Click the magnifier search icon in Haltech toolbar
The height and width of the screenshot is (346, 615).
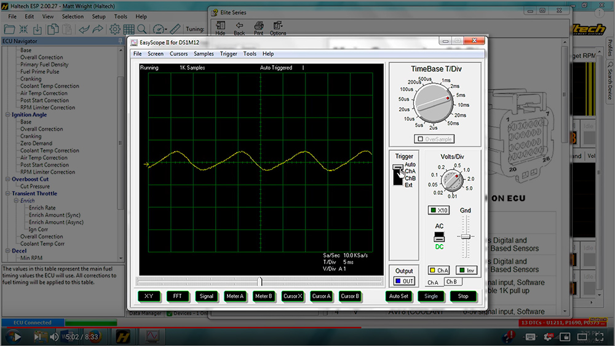tap(142, 29)
